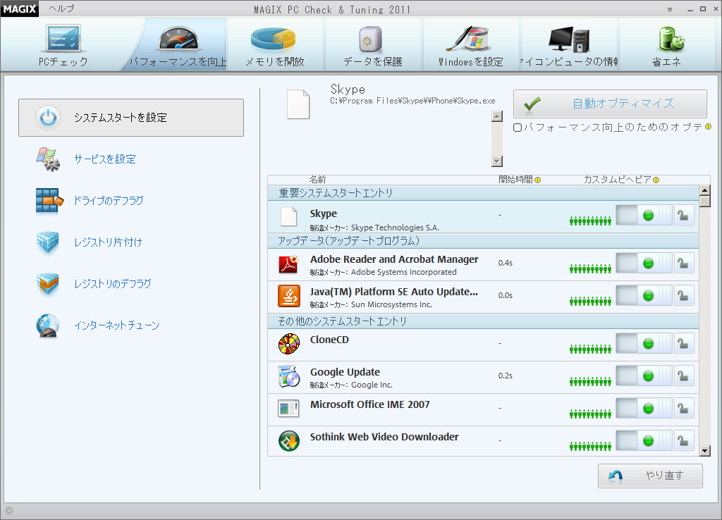The image size is (722, 520).
Task: Select システムスタートを設定 button
Action: pyautogui.click(x=131, y=118)
